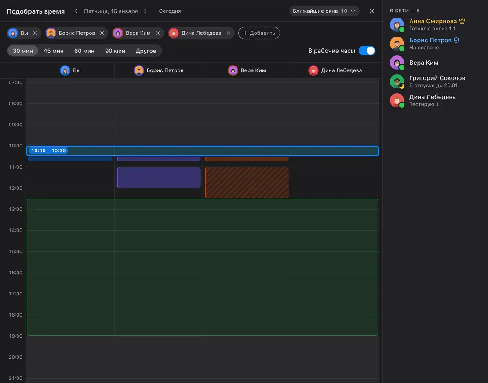This screenshot has height=383, width=488.
Task: Select 45 мин duration
Action: [x=54, y=51]
